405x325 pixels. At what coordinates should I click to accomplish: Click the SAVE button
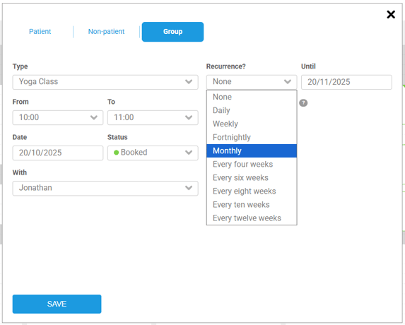point(57,304)
